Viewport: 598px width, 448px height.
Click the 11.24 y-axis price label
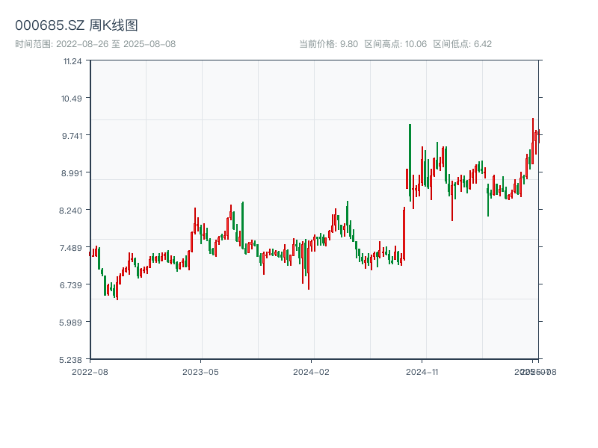click(x=73, y=61)
